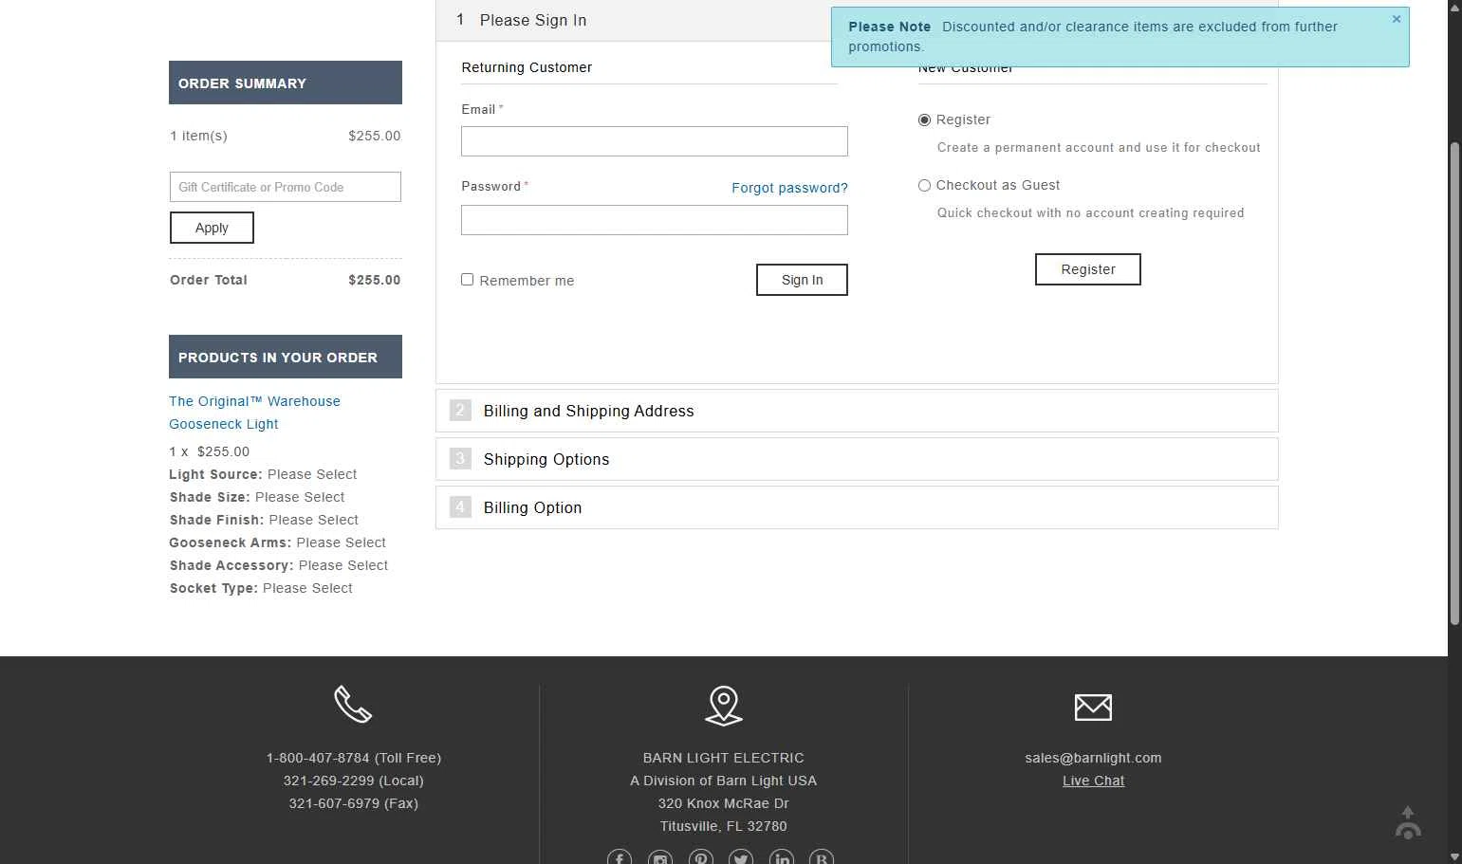The width and height of the screenshot is (1462, 864).
Task: Expand the Billing Option step
Action: tap(857, 507)
